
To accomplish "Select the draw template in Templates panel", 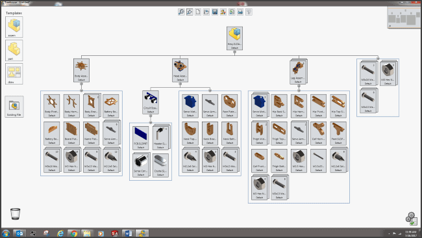I will [14, 74].
